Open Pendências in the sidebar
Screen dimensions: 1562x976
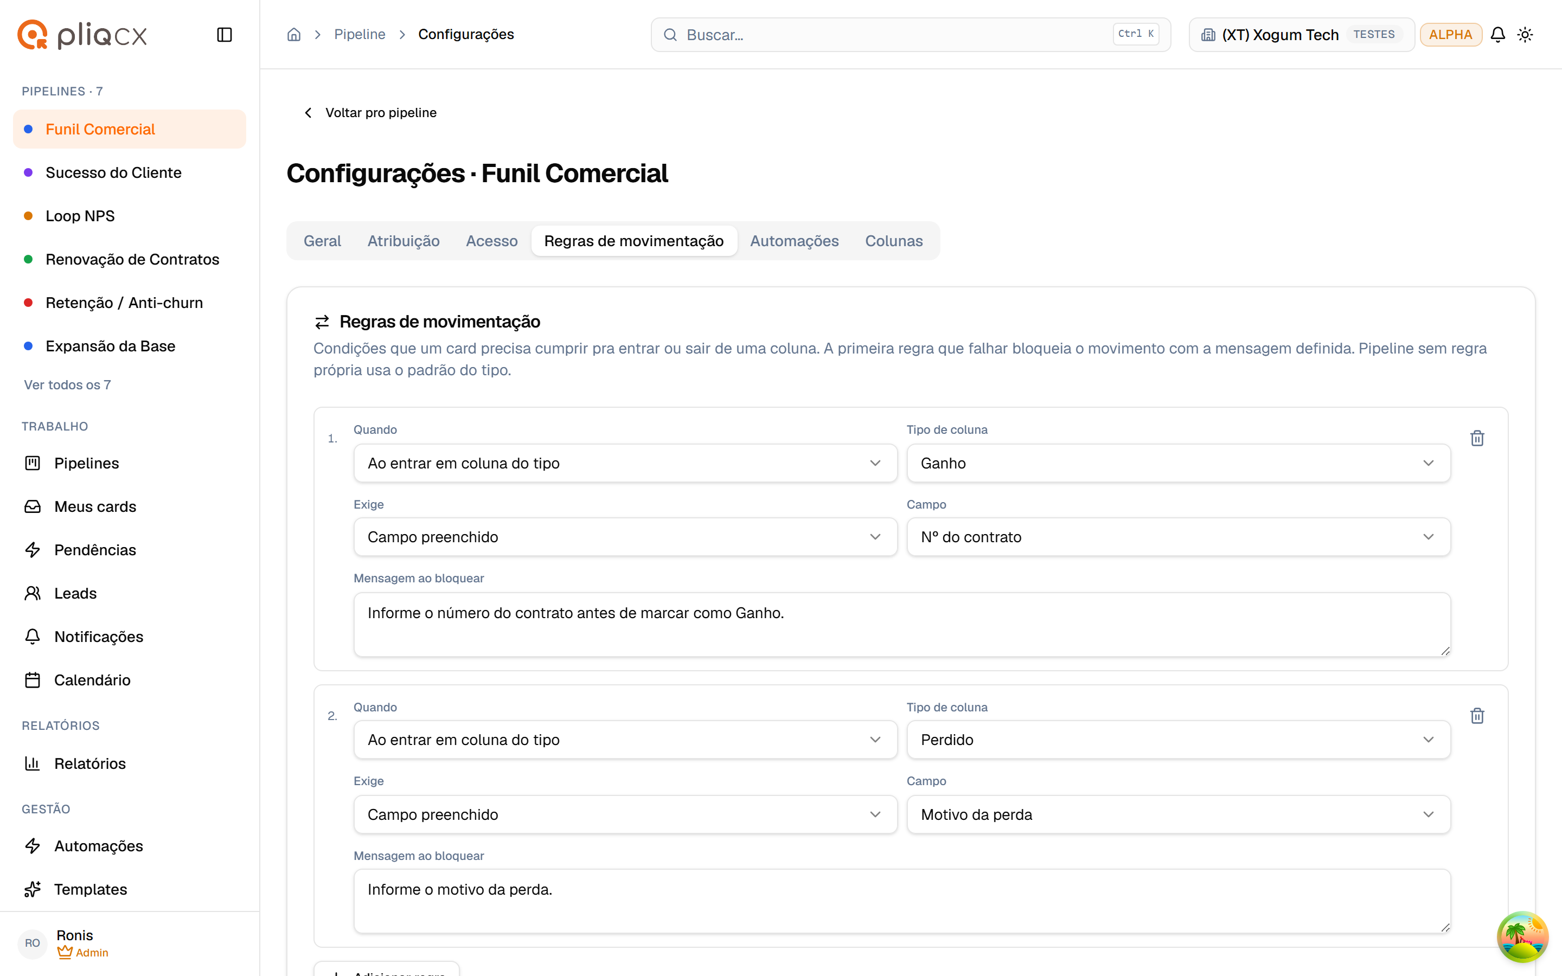click(129, 549)
